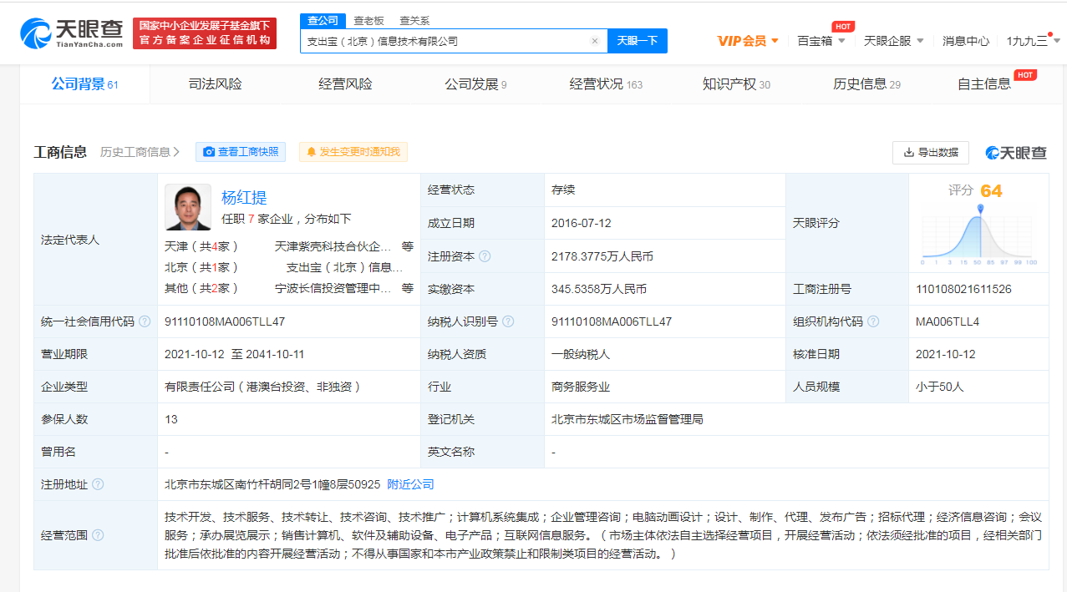Click the 北京市东城区市场监督管理局 cell
Screen dimensions: 1067x592
[x=627, y=419]
